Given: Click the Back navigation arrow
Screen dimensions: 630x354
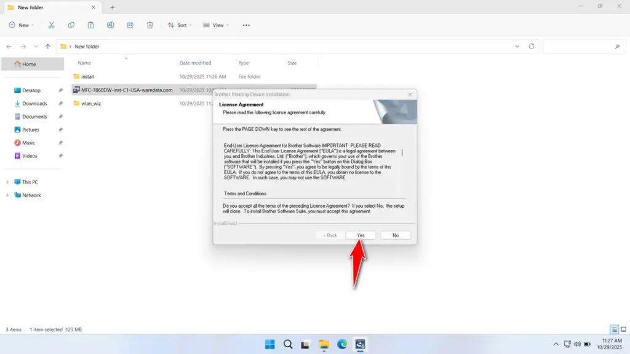Looking at the screenshot, I should [9, 46].
